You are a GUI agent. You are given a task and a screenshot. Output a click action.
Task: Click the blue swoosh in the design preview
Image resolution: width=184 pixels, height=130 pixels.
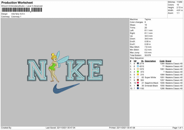tap(66, 88)
